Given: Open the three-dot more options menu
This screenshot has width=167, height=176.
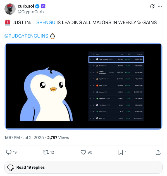Looking at the screenshot, I should coord(160,6).
